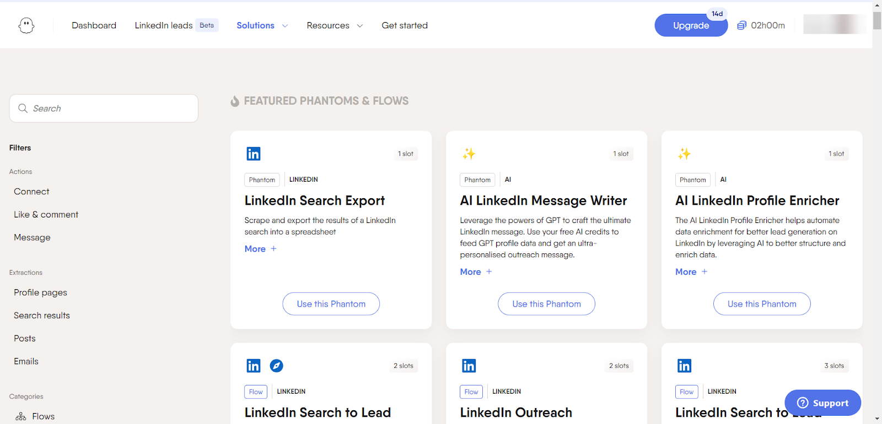
Task: Click Phantom tag on AI LinkedIn Profile Enricher card
Action: pyautogui.click(x=693, y=180)
